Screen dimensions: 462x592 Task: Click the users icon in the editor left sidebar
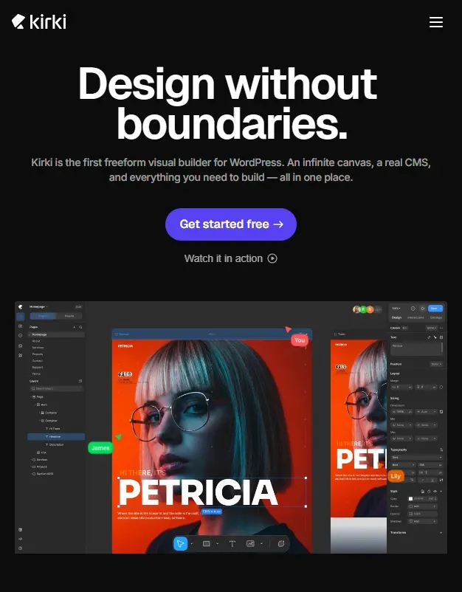tap(21, 355)
